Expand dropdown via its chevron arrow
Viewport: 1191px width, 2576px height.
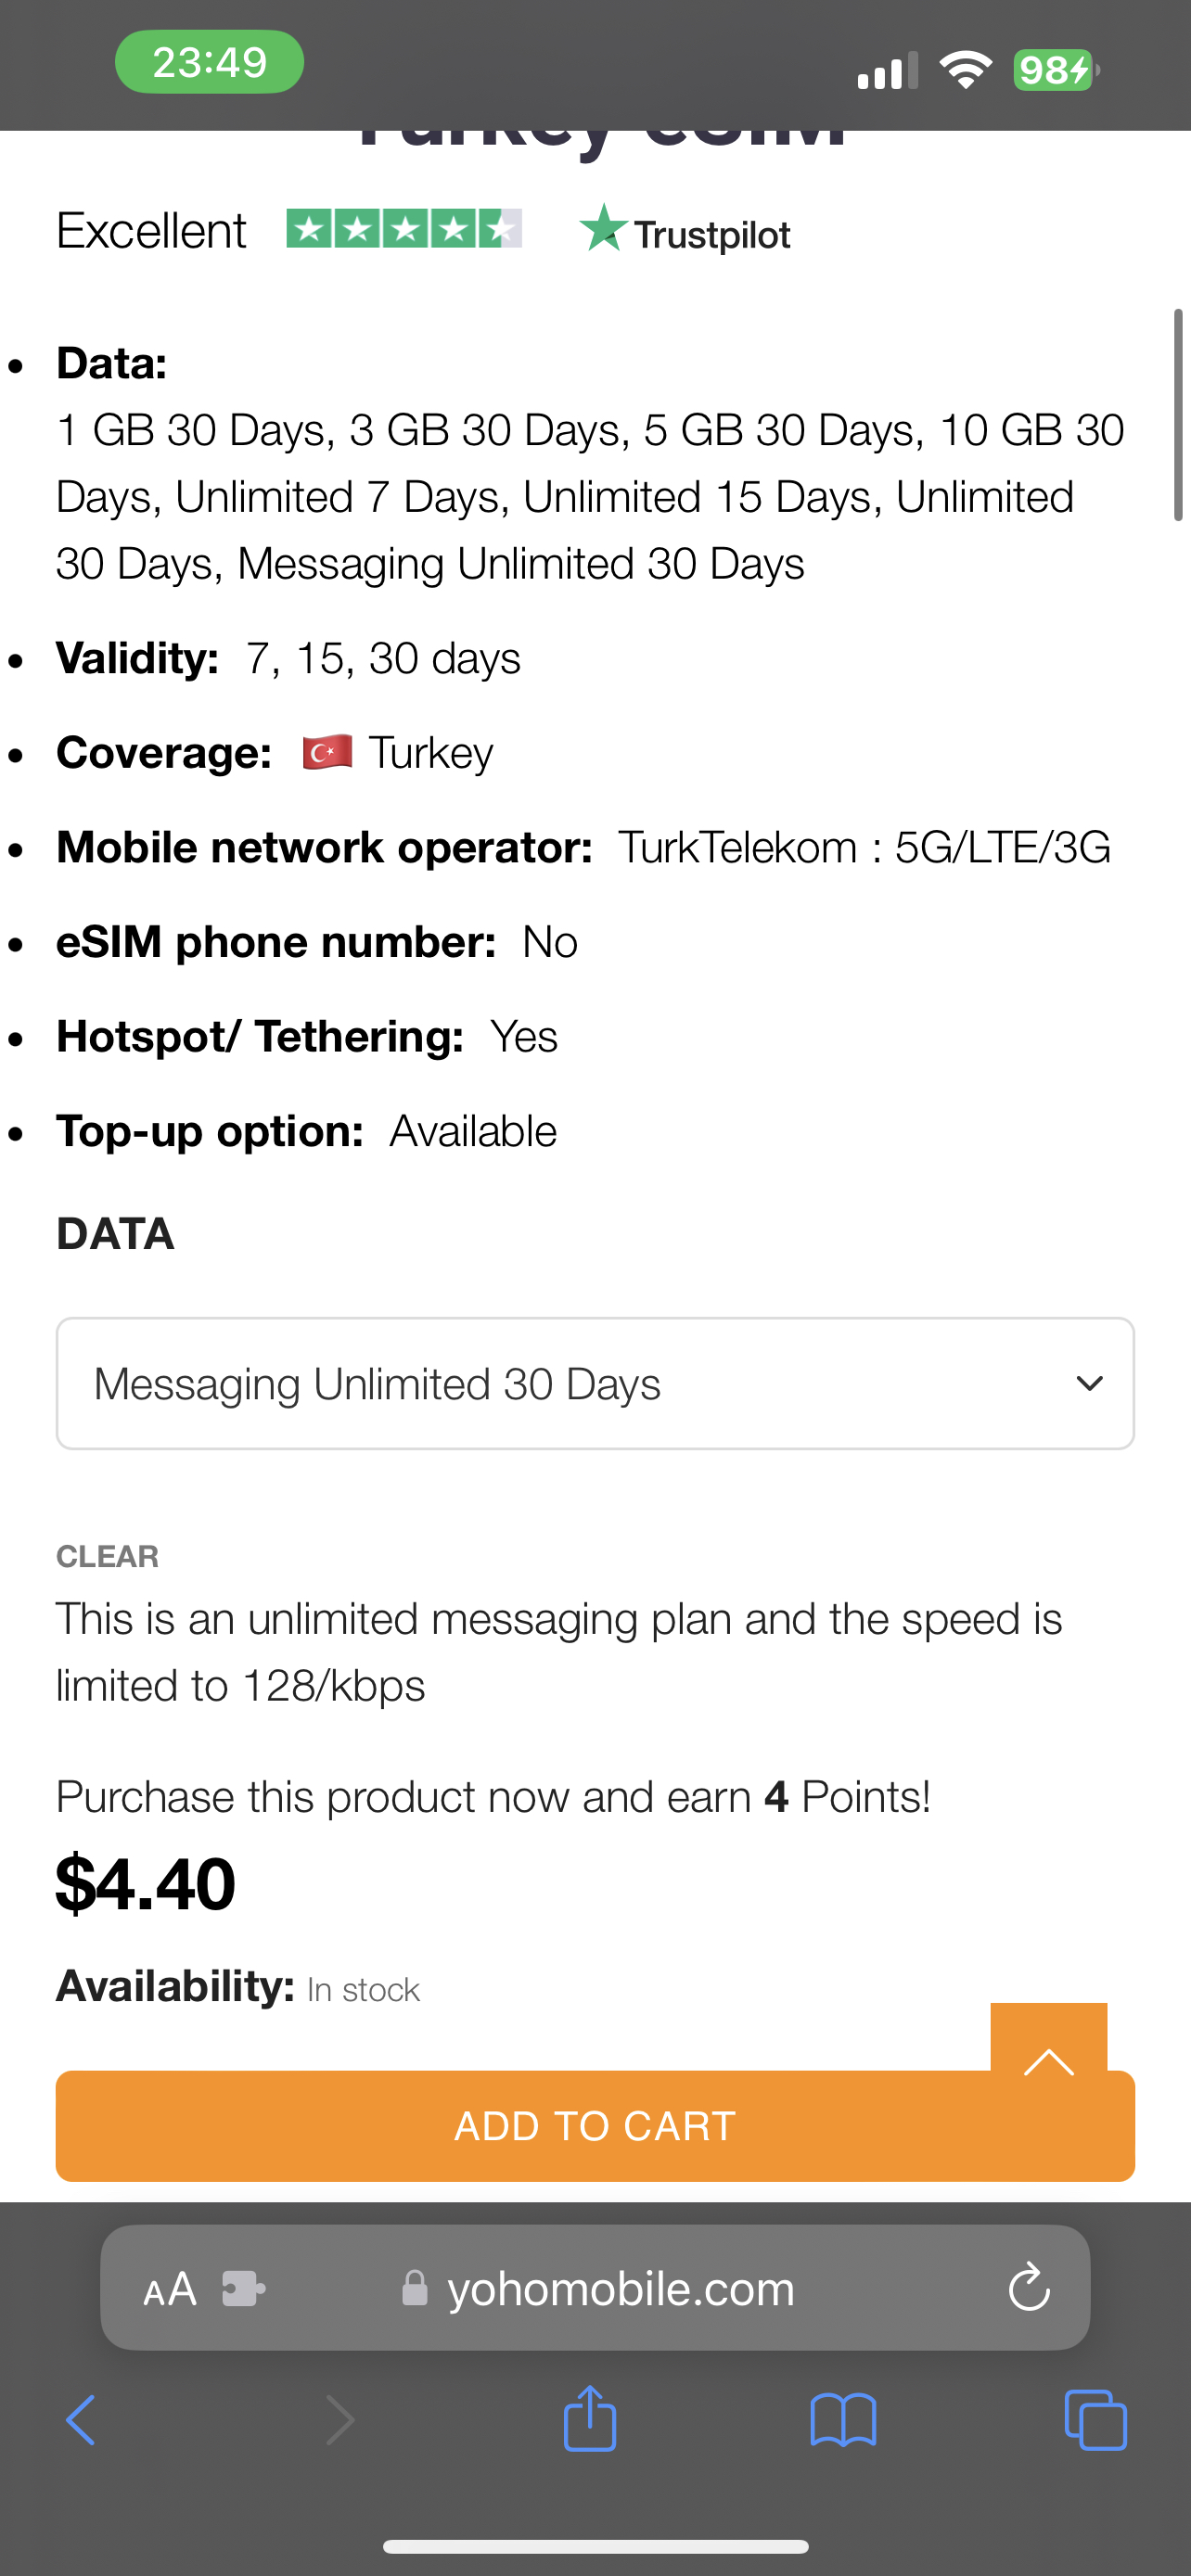pyautogui.click(x=1089, y=1384)
